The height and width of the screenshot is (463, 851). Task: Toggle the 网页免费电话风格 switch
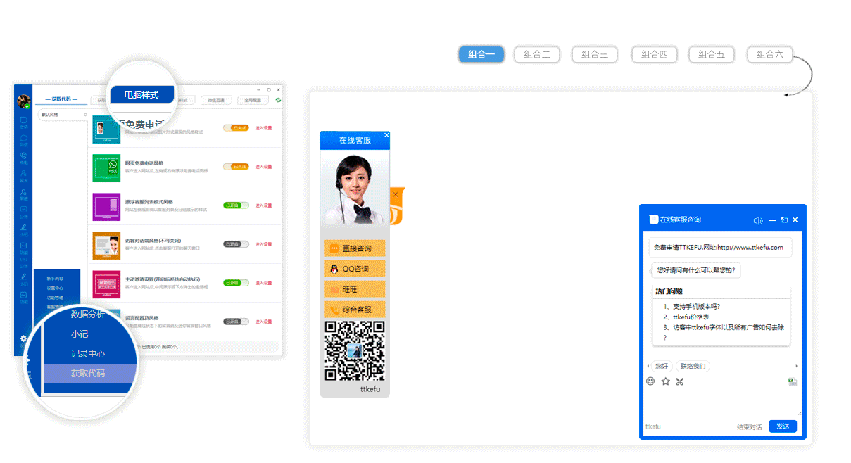tap(236, 167)
